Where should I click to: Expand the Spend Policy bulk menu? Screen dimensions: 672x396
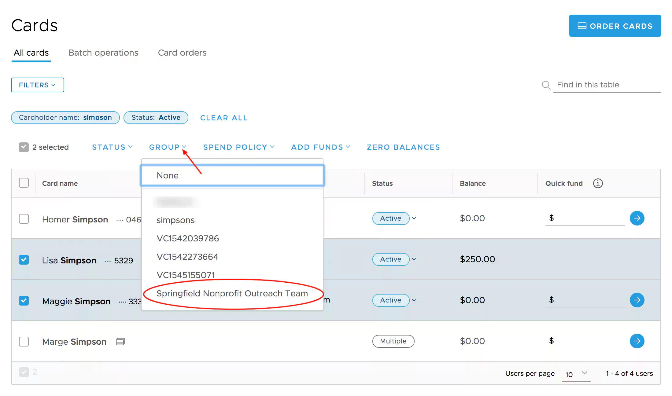click(x=238, y=147)
